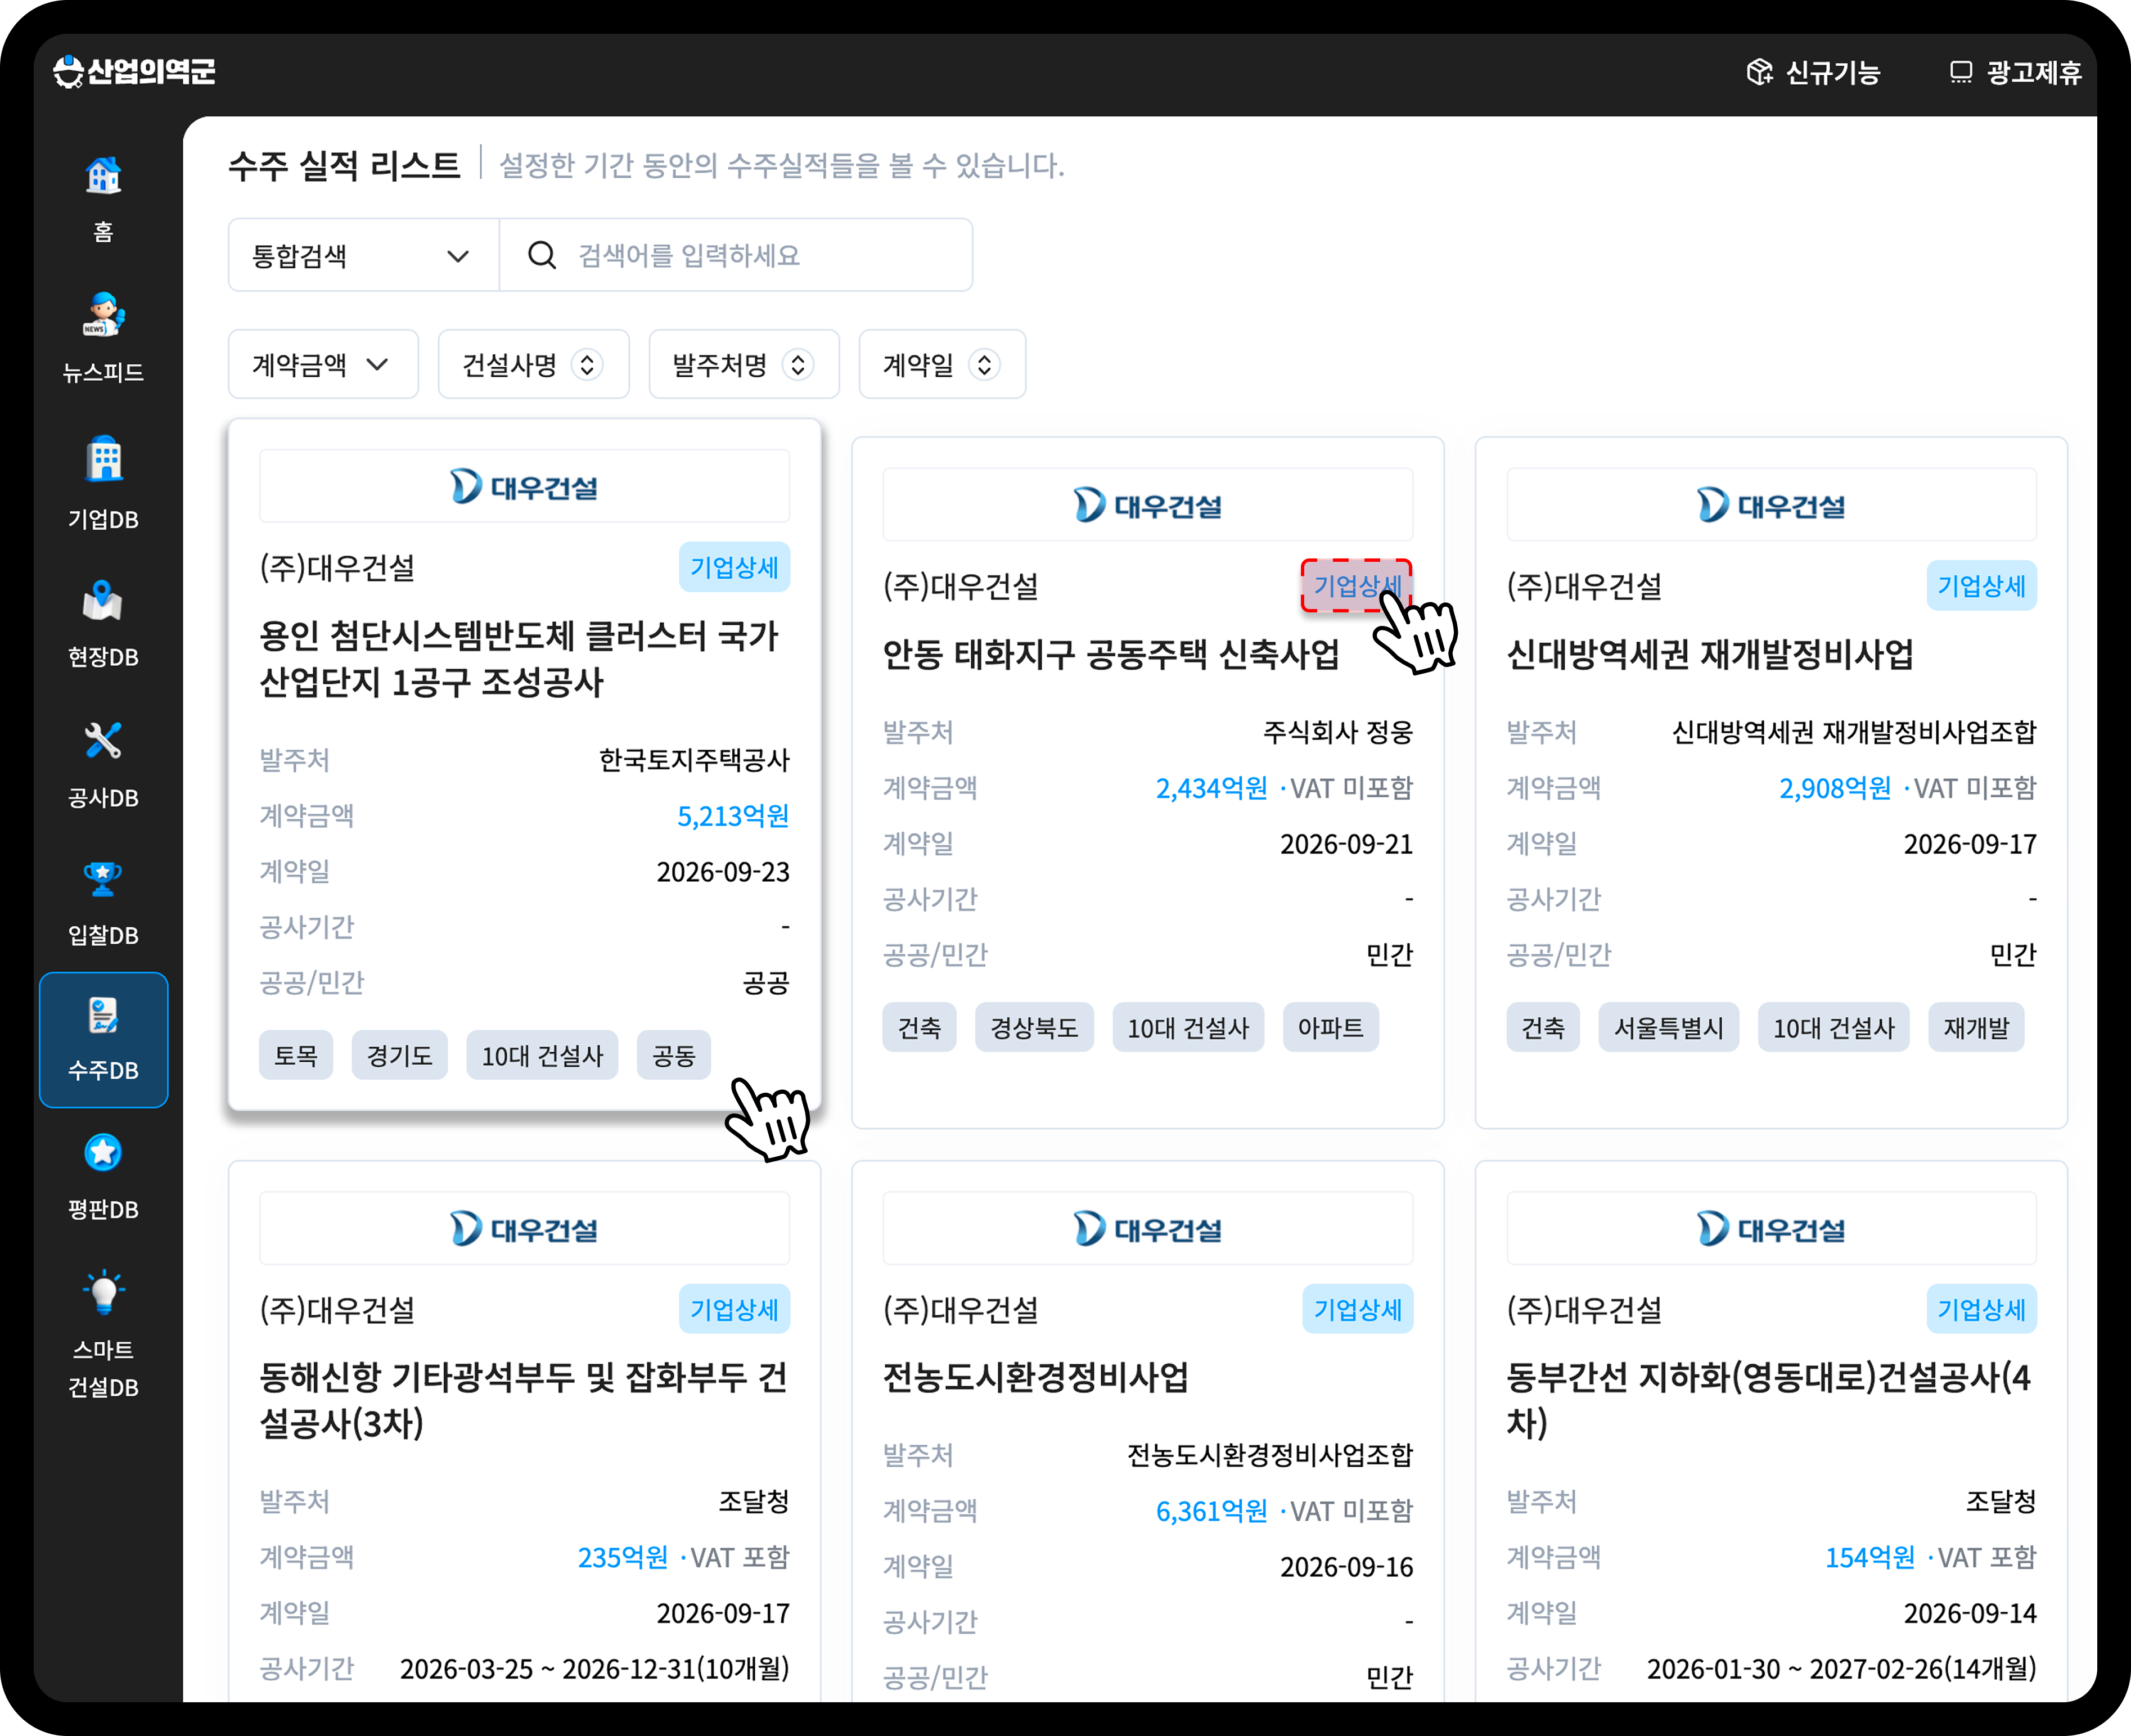Click the search magnifier icon

click(541, 255)
